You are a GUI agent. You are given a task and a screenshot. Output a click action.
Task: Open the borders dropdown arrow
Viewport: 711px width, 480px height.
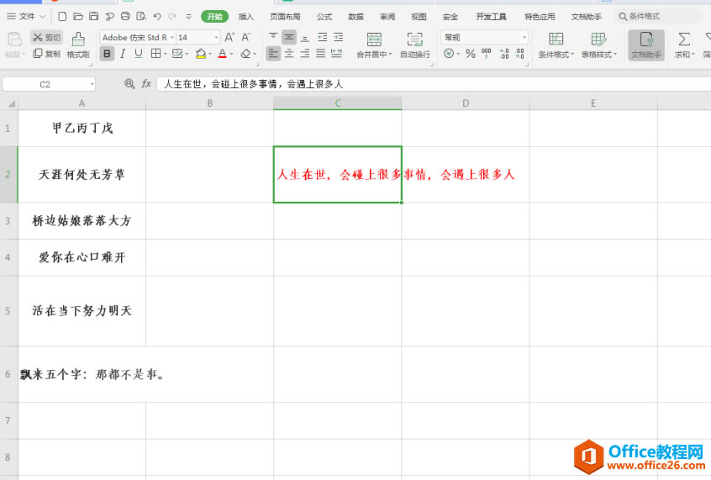[x=165, y=55]
